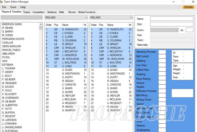Viewport: 197px width, 132px height.
Task: Click the Attacking Prowess value box
Action: coord(162,52)
